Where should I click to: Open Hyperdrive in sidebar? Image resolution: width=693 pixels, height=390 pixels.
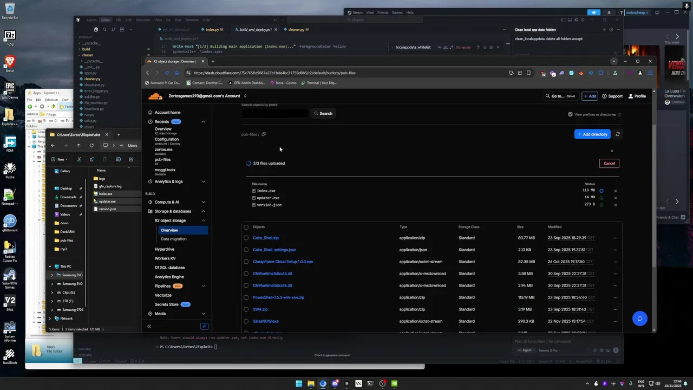click(165, 249)
